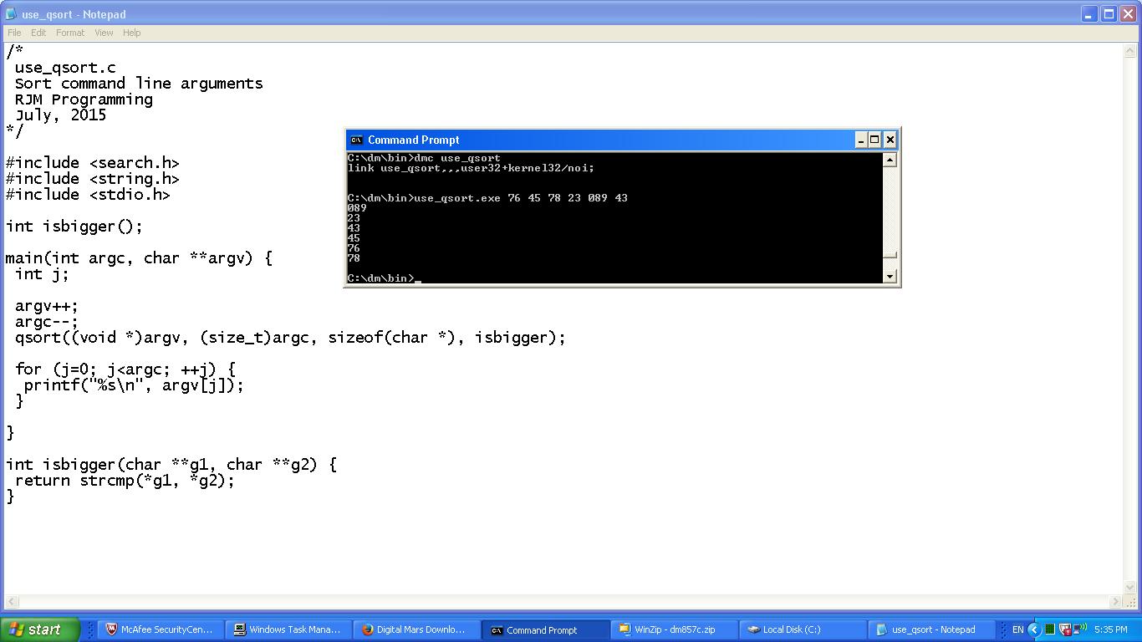
Task: Click Notepad's horizontal scrollbar left arrow
Action: point(12,601)
